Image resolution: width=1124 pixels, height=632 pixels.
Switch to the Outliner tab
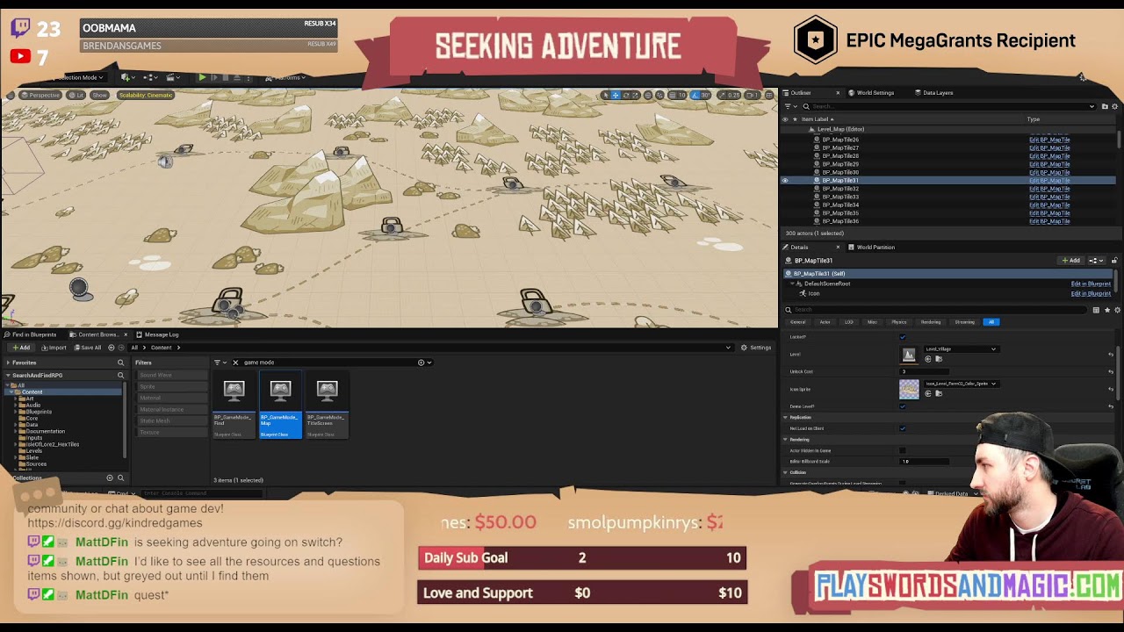800,92
